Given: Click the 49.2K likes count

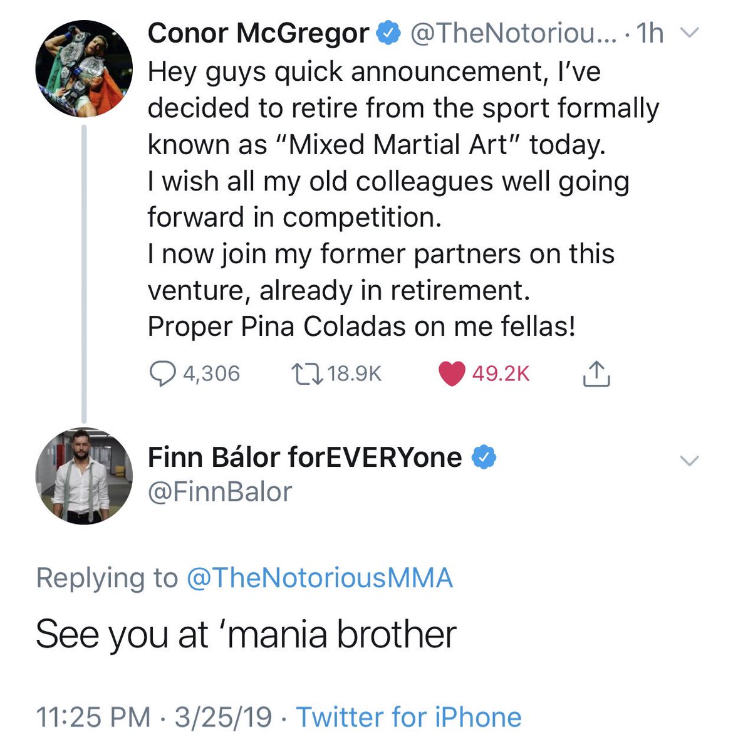Looking at the screenshot, I should coord(501,374).
